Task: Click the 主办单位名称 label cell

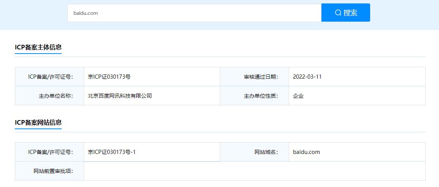Action: (x=49, y=96)
